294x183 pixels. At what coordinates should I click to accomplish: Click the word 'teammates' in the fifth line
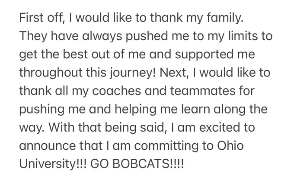tap(202, 91)
